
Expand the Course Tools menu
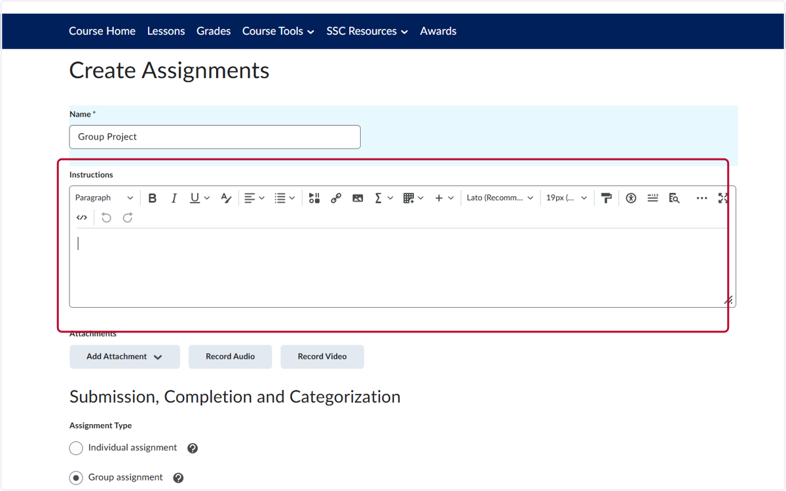click(278, 31)
